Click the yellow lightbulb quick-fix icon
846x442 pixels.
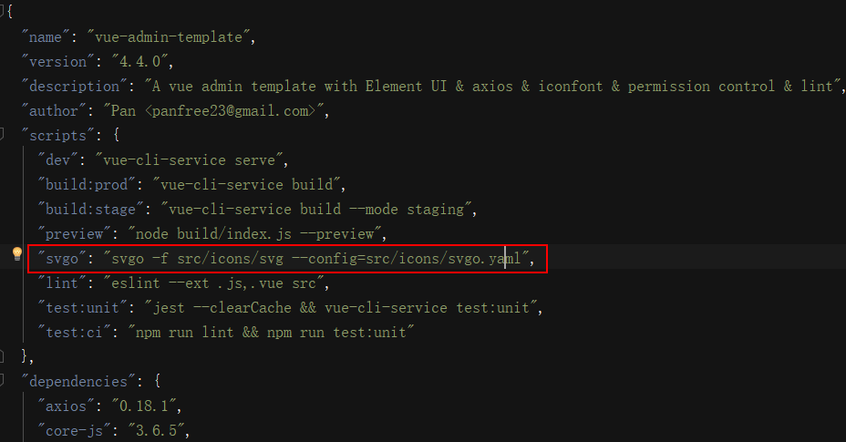[16, 254]
